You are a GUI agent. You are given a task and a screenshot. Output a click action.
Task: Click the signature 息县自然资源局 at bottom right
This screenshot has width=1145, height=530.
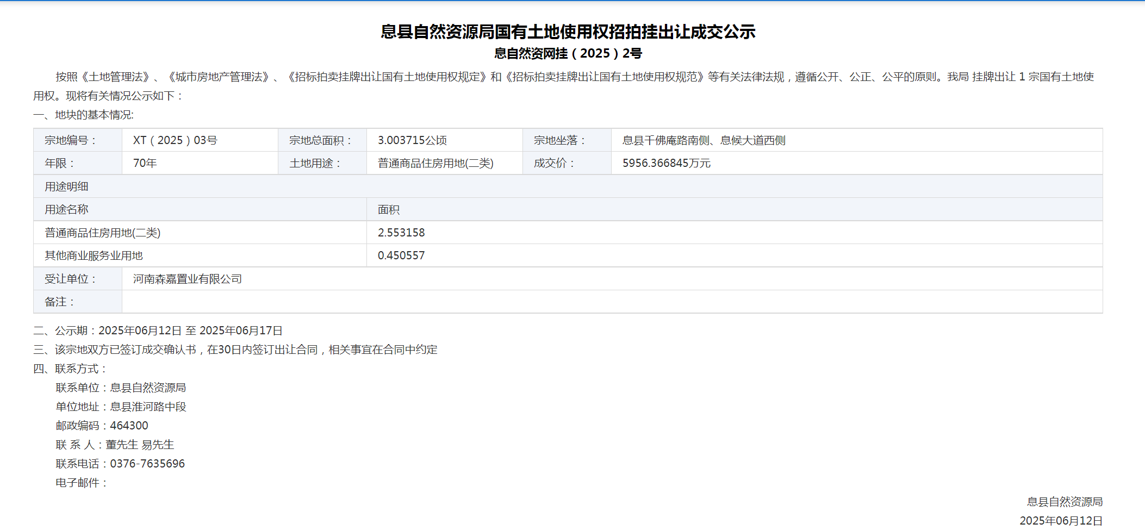[1065, 502]
